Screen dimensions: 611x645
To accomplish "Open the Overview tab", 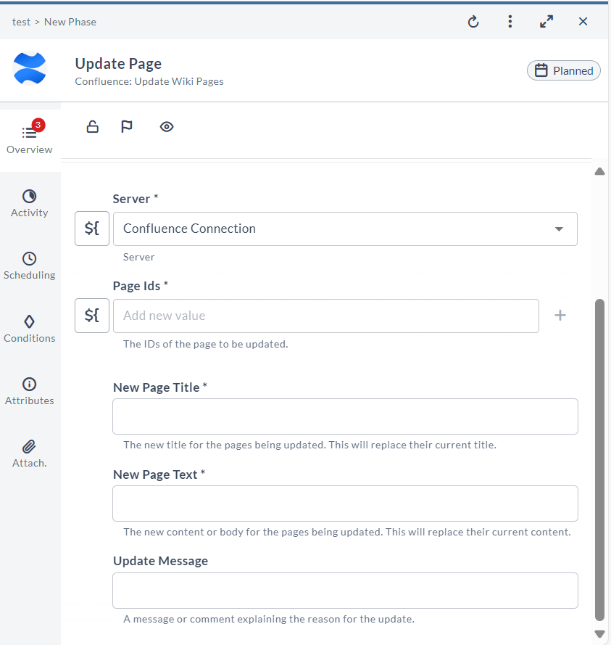I will click(x=30, y=140).
